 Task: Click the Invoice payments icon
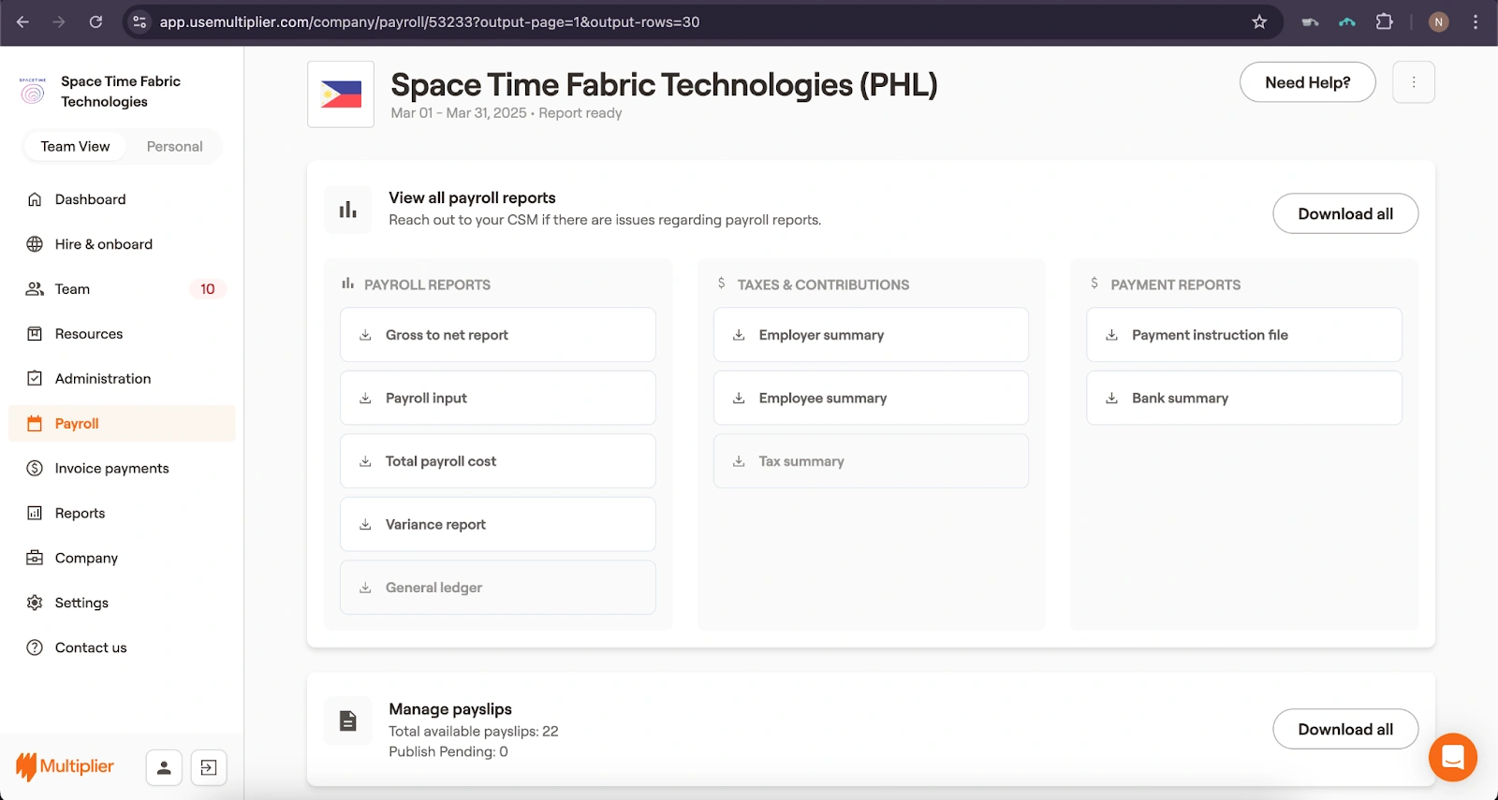click(35, 468)
